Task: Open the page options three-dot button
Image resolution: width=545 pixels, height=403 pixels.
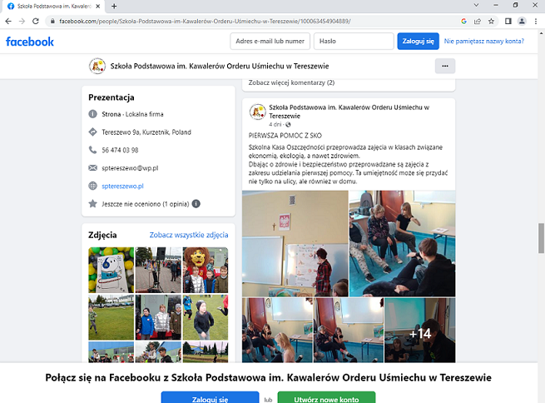Action: pyautogui.click(x=445, y=66)
